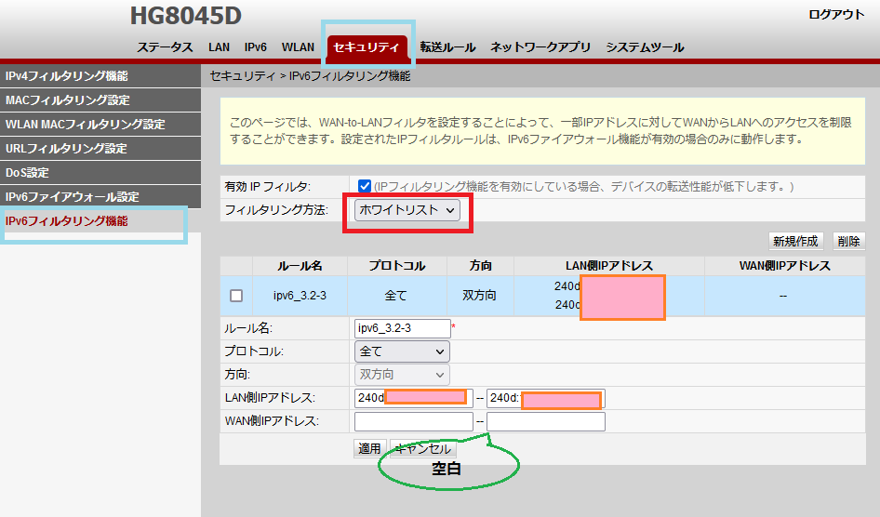Switch to the WLAN tab

[298, 47]
